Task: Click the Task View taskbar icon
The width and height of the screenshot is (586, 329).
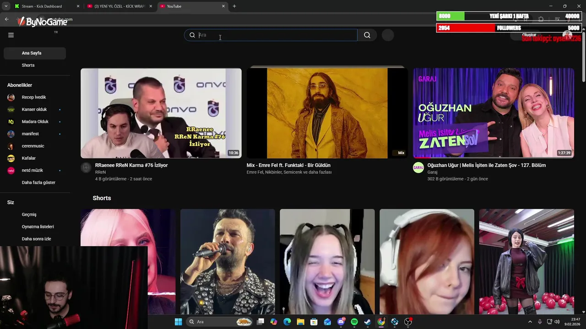Action: pyautogui.click(x=260, y=322)
